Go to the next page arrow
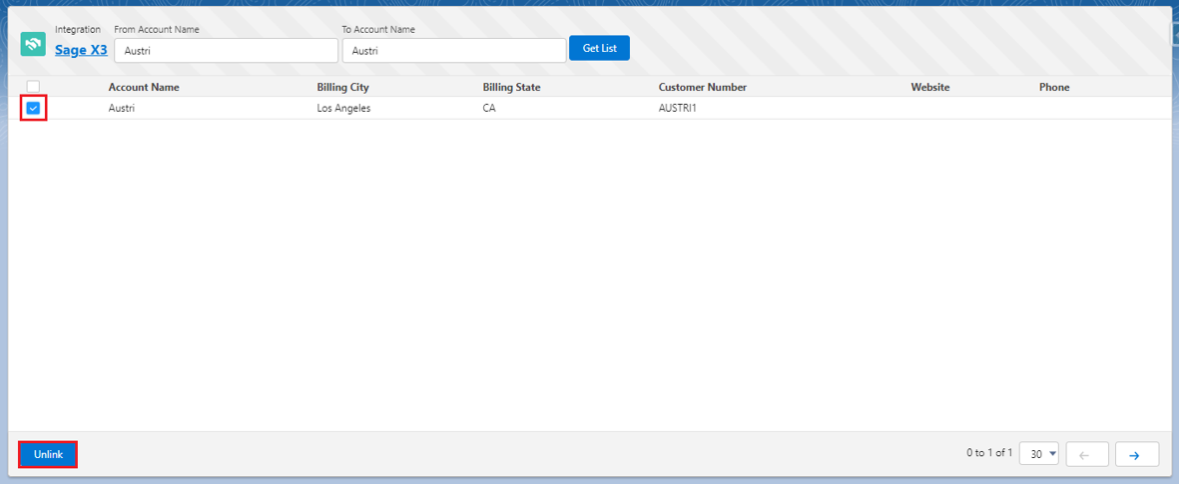Image resolution: width=1179 pixels, height=484 pixels. point(1136,454)
